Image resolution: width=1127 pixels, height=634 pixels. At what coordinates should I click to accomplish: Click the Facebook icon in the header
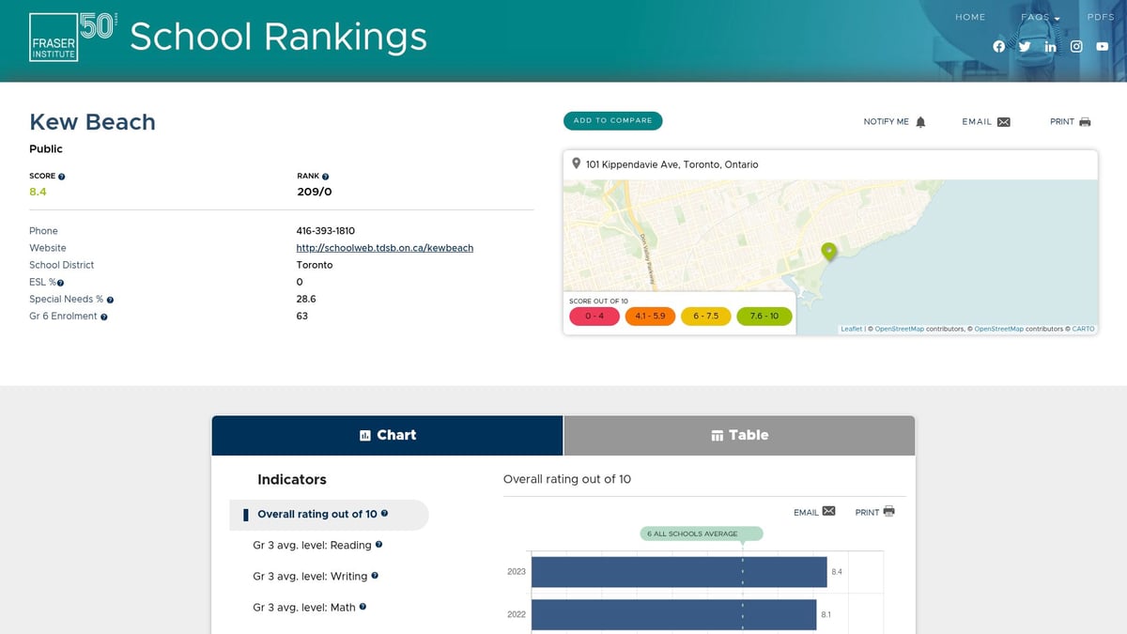tap(999, 46)
